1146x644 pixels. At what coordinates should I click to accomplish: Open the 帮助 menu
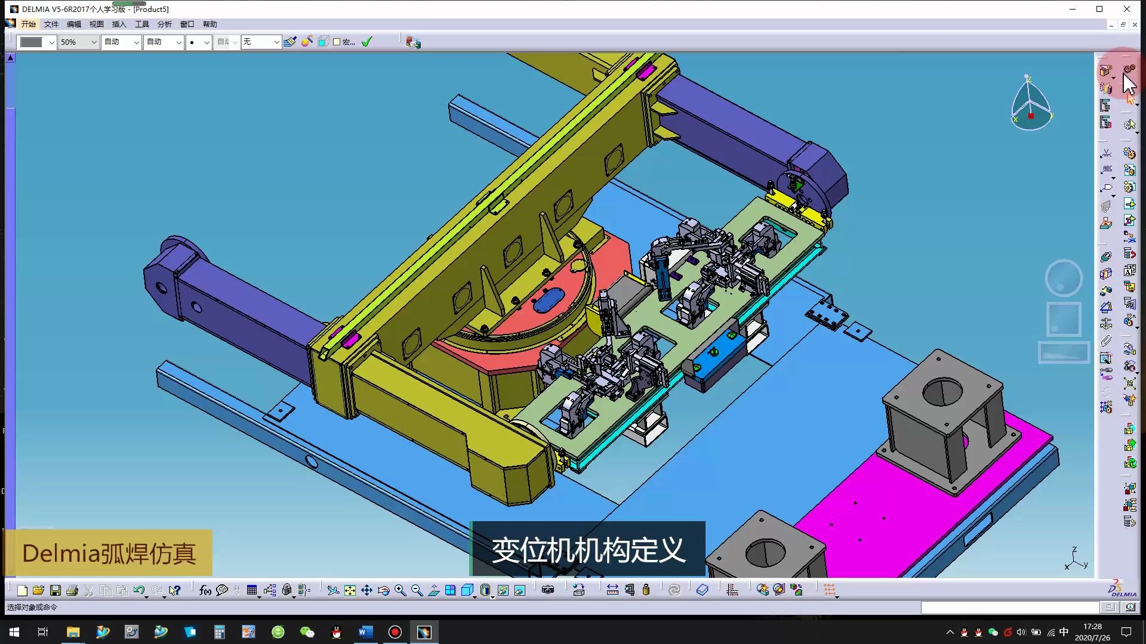point(210,24)
